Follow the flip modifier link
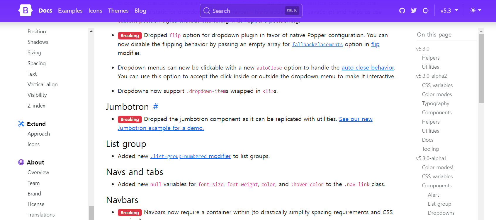 [375, 44]
